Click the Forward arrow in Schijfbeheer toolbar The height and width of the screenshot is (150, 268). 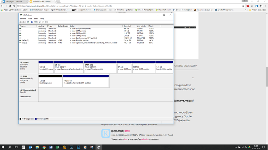point(24,22)
